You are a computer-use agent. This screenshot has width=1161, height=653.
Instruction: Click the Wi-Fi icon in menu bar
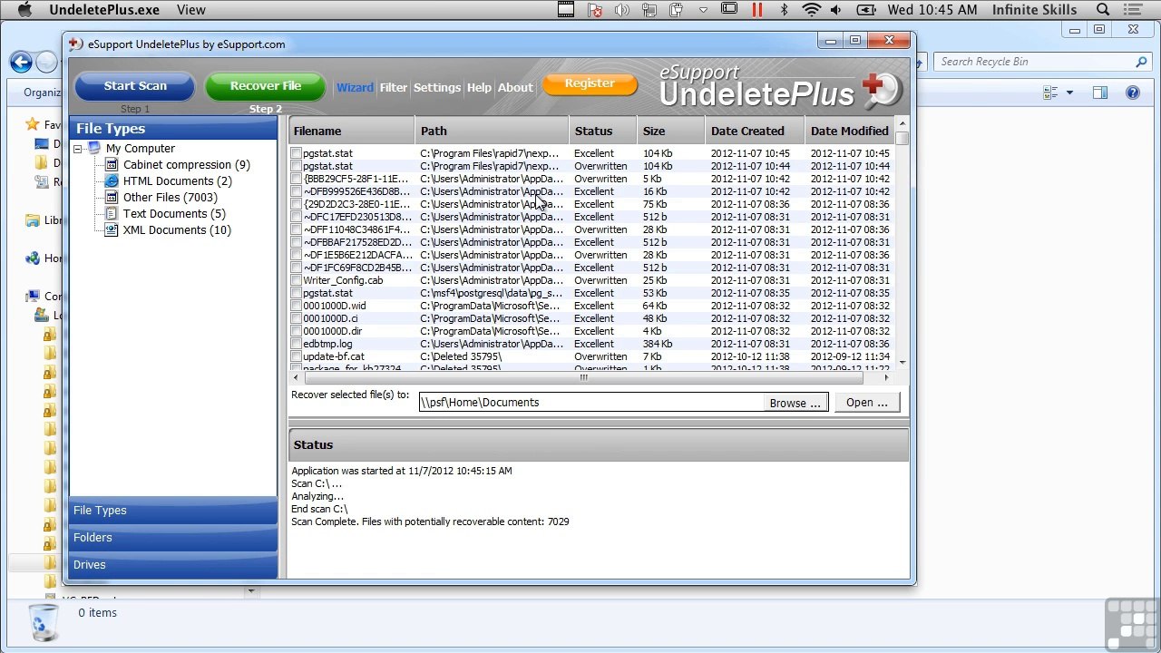pyautogui.click(x=812, y=10)
